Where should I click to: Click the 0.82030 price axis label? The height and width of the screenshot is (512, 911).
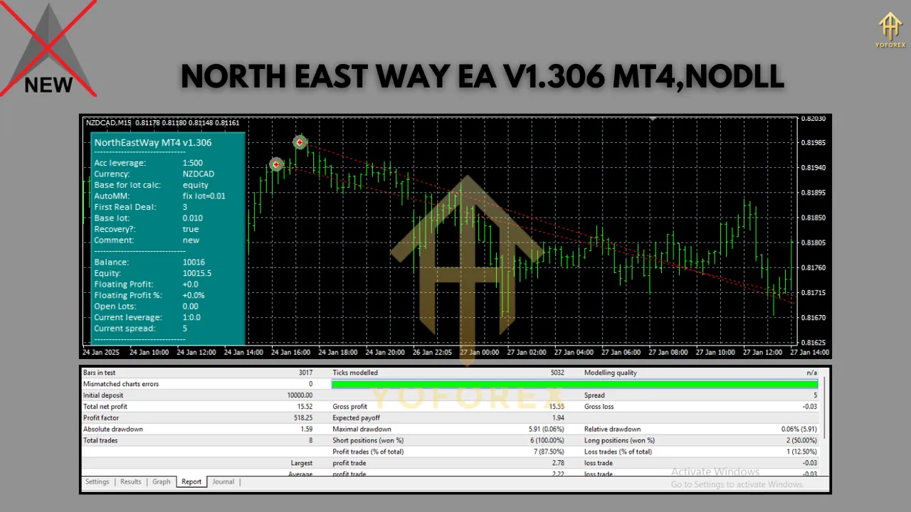pos(813,118)
